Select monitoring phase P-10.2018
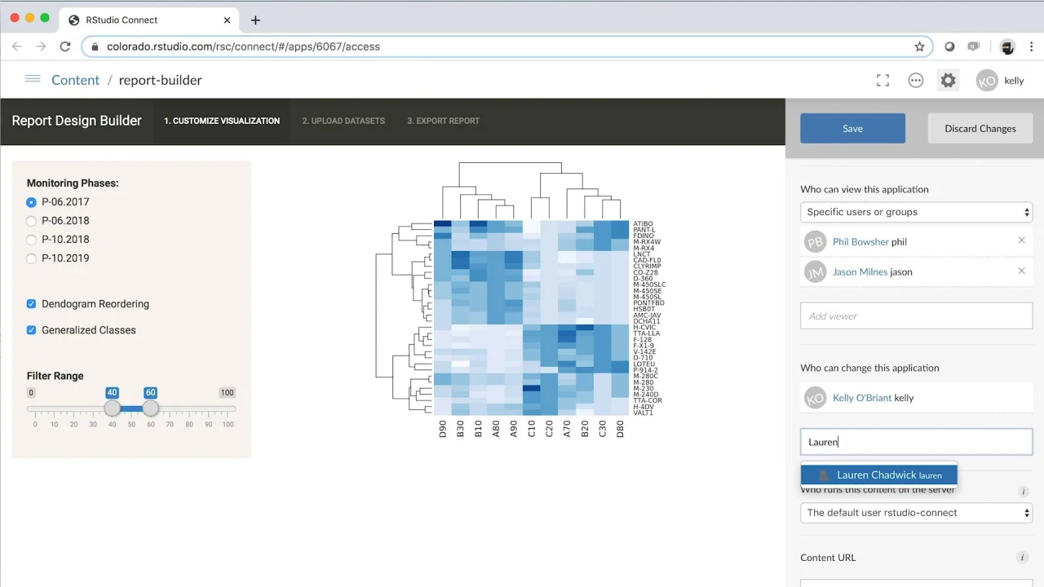Screen dimensions: 1044x587 point(32,239)
